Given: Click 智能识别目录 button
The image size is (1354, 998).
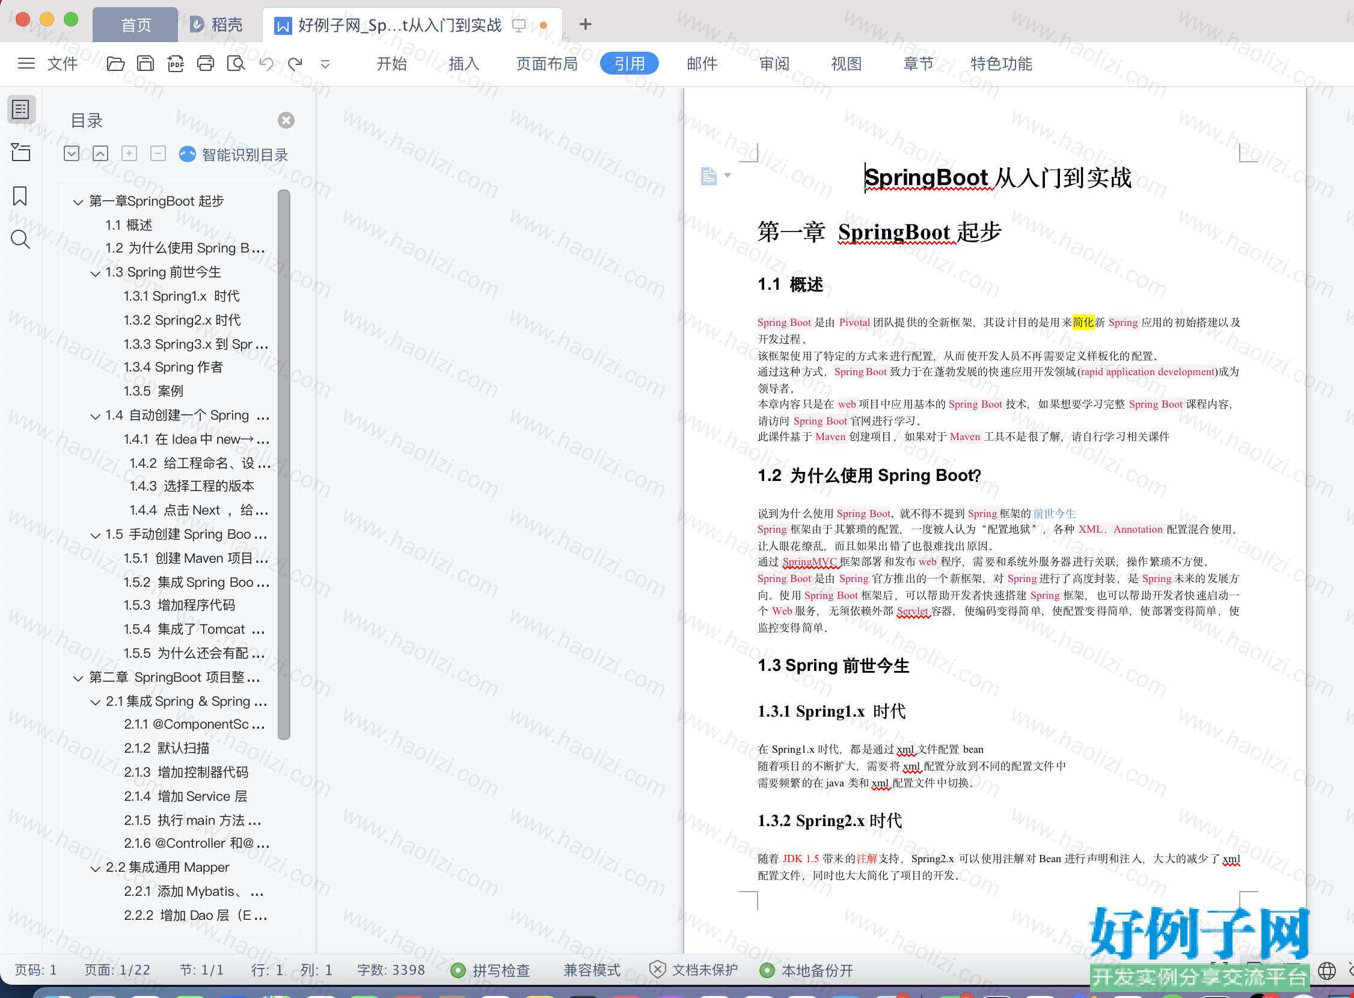Looking at the screenshot, I should tap(234, 155).
